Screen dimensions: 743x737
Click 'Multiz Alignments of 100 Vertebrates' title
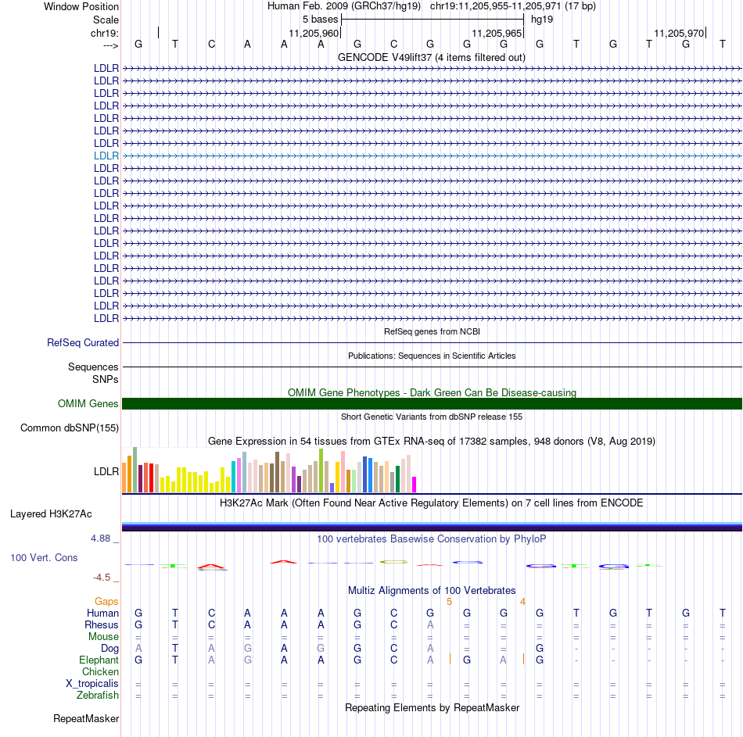tap(432, 590)
